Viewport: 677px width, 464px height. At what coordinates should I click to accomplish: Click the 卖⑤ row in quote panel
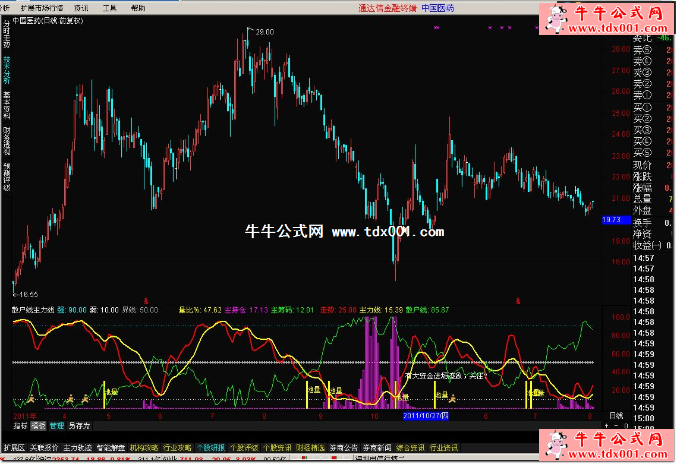coord(653,50)
